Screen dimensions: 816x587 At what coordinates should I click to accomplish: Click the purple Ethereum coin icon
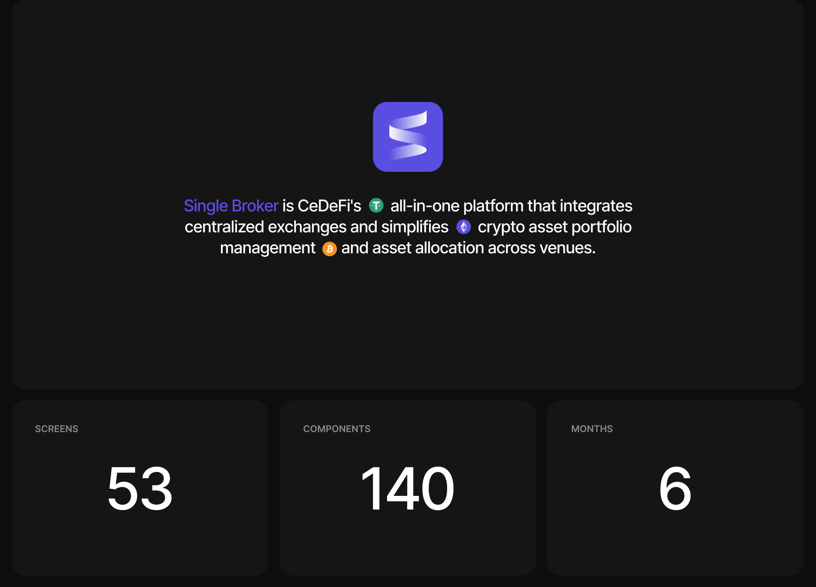(x=463, y=227)
